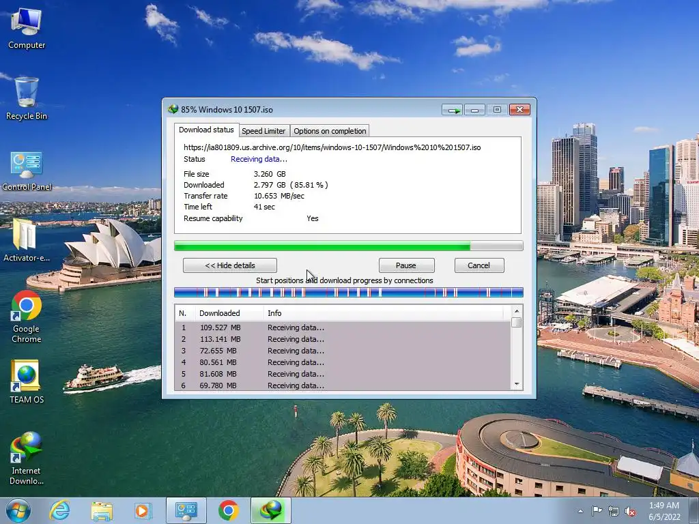Launch Internet Explorer from the taskbar
This screenshot has height=524, width=699.
(x=60, y=510)
